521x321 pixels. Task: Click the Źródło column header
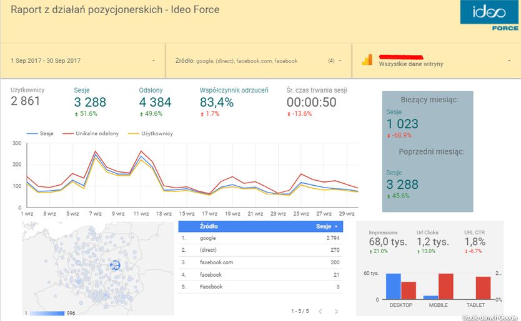[209, 226]
